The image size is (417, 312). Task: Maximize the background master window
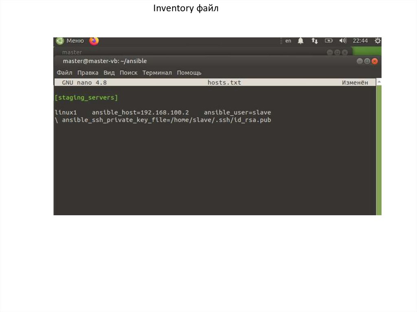tap(338, 52)
